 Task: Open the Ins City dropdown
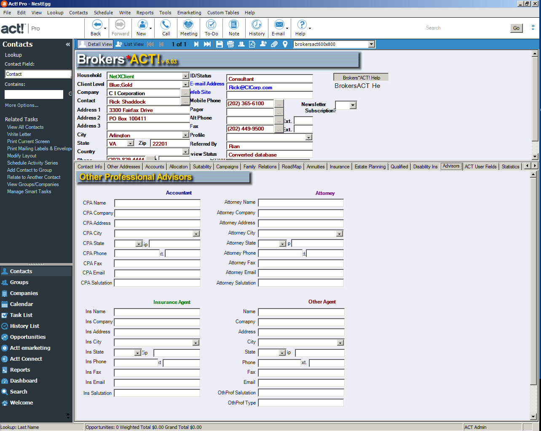coord(196,343)
